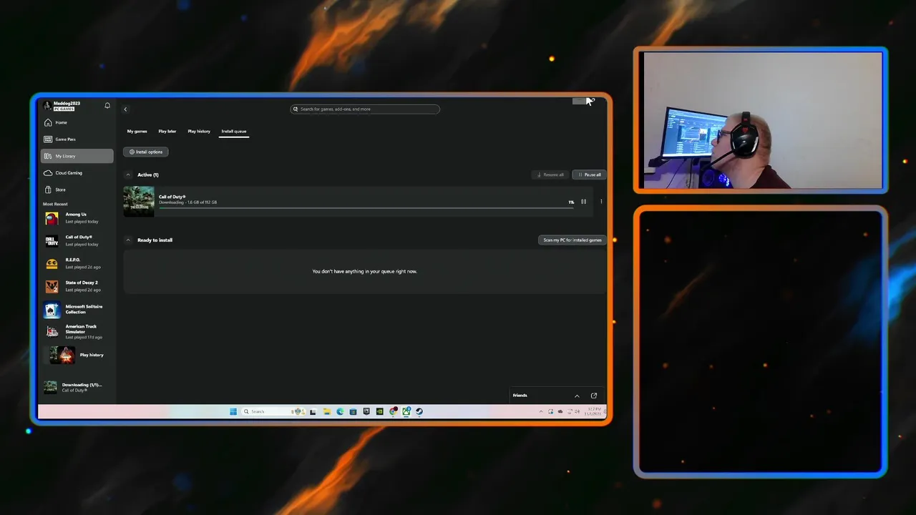Open R.E.P.O. from Most Recent
This screenshot has width=916, height=515.
[77, 263]
